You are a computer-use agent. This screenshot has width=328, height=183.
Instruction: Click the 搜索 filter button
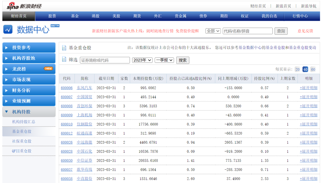point(183,60)
